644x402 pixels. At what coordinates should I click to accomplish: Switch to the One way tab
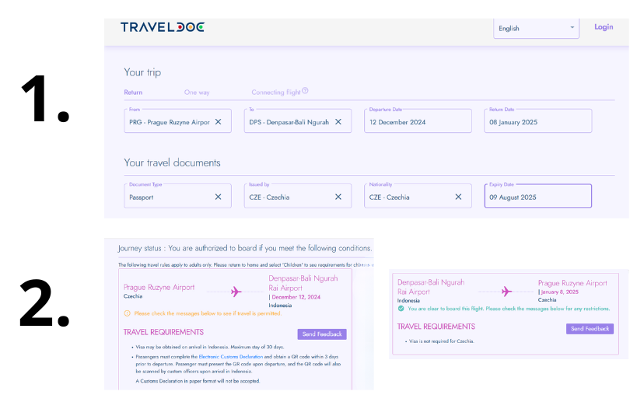pos(197,93)
